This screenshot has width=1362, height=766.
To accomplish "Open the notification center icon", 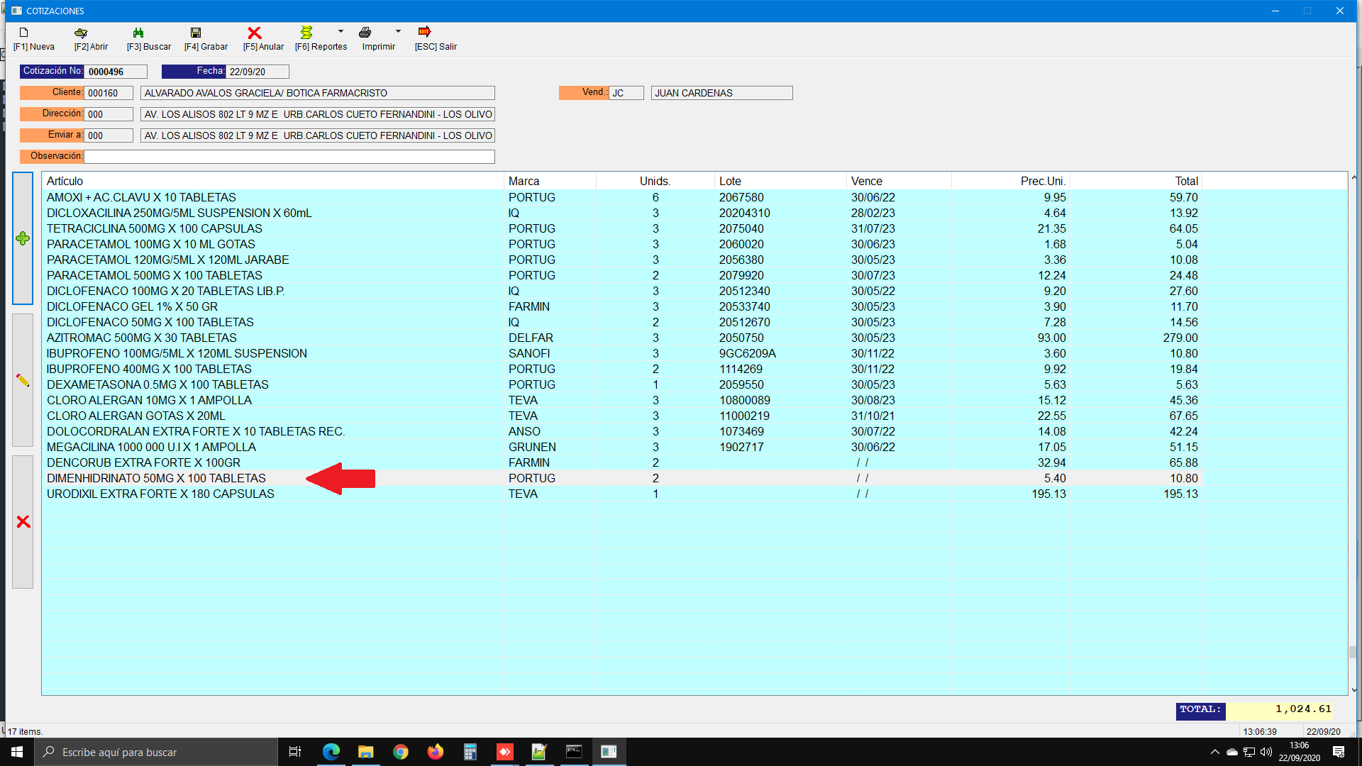I will tap(1339, 752).
